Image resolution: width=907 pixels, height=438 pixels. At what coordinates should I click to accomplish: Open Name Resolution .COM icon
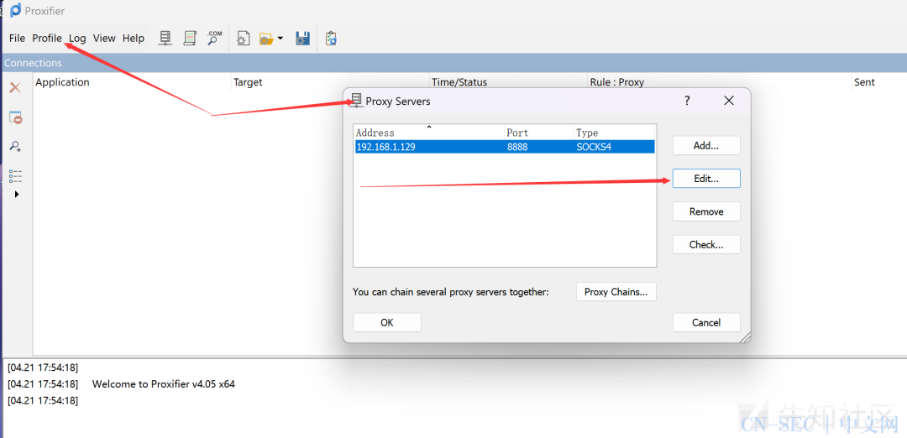point(215,38)
